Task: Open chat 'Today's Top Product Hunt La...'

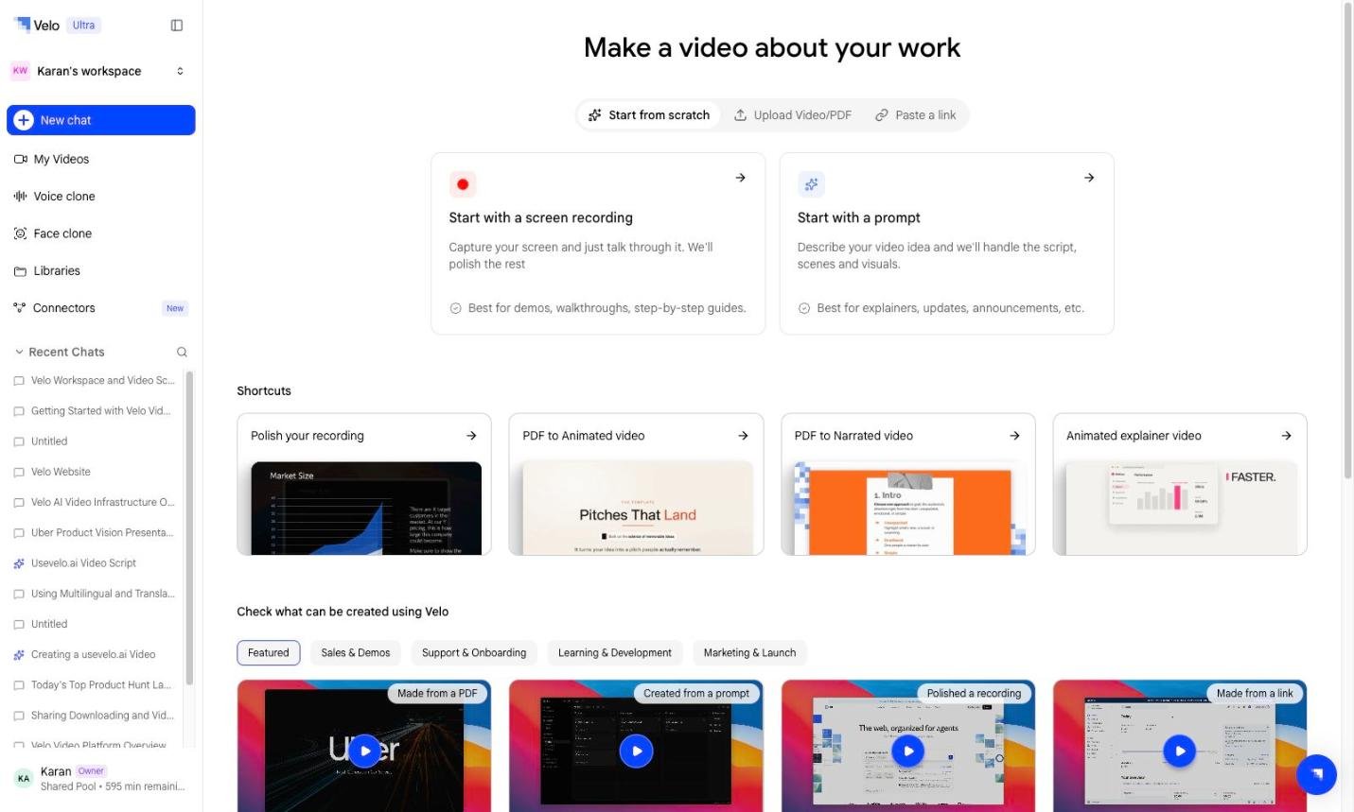Action: (x=95, y=685)
